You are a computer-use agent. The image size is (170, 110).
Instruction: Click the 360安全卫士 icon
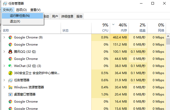tap(10, 73)
